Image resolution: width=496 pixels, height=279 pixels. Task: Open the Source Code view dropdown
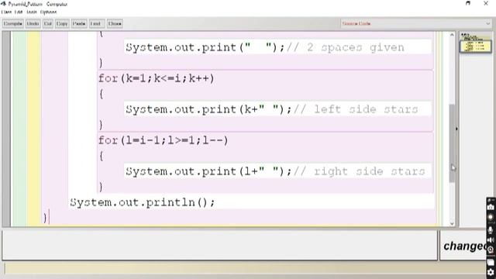point(416,24)
